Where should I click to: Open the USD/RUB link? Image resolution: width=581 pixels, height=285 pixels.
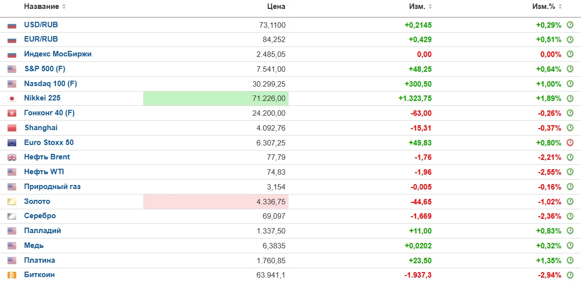pyautogui.click(x=41, y=25)
